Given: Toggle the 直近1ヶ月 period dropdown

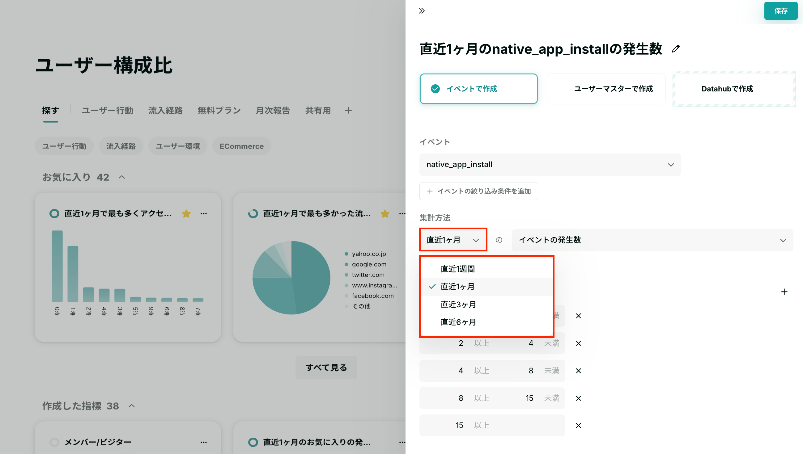Looking at the screenshot, I should [453, 240].
